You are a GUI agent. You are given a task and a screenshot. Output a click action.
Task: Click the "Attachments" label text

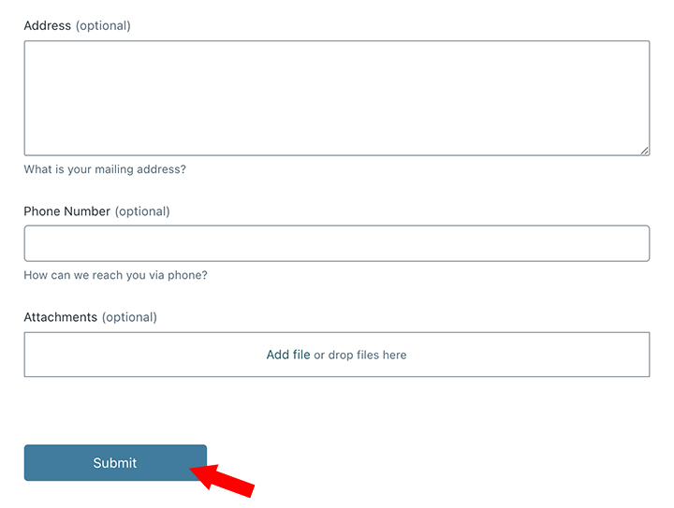point(60,317)
